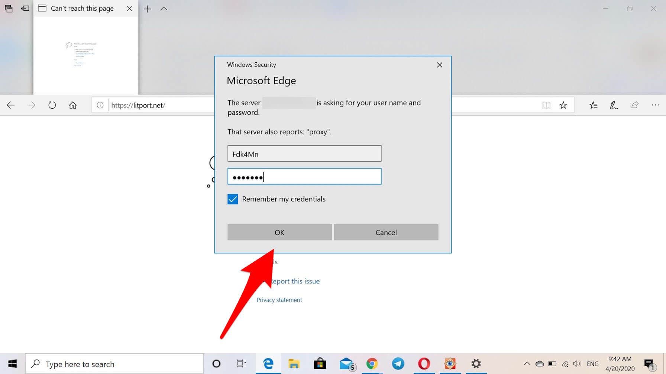The height and width of the screenshot is (374, 666).
Task: Share this page icon
Action: 634,105
